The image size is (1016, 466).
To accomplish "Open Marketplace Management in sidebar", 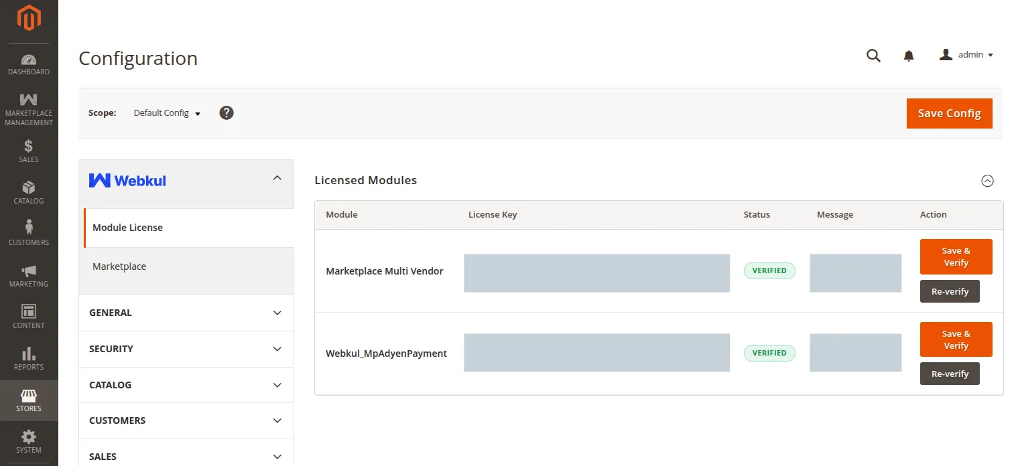I will [x=29, y=109].
